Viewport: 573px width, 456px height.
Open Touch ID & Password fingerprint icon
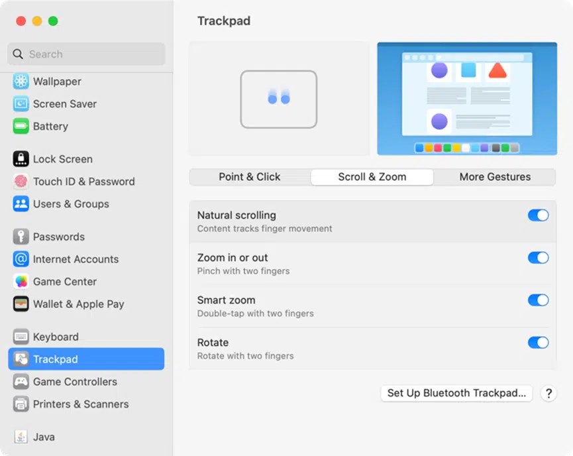pos(21,182)
